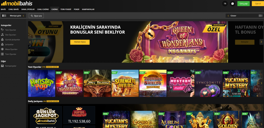264x128 pixels.
Task: Click the Slot Oyunları category icon
Action: coord(2,35)
